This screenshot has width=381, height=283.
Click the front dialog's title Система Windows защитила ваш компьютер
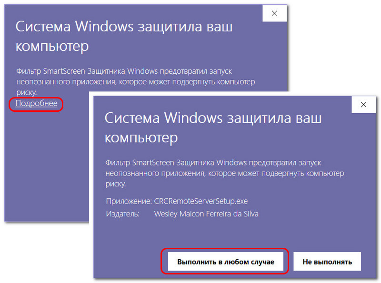point(213,127)
